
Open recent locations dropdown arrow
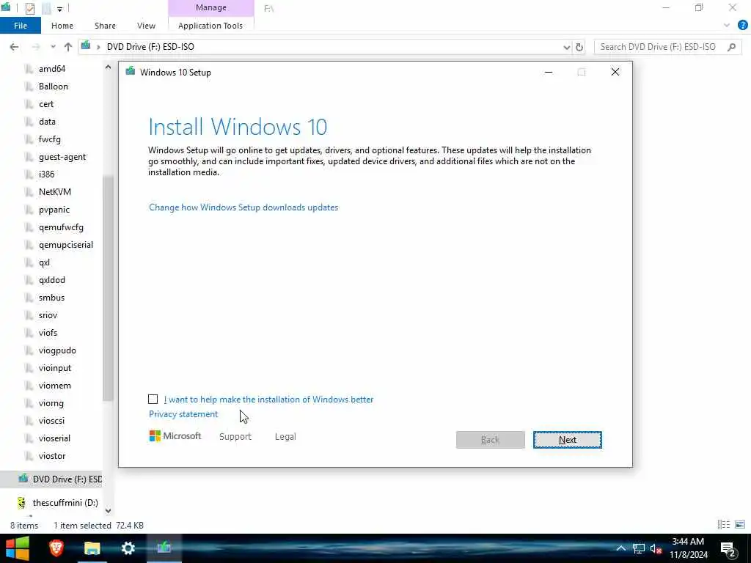click(53, 46)
